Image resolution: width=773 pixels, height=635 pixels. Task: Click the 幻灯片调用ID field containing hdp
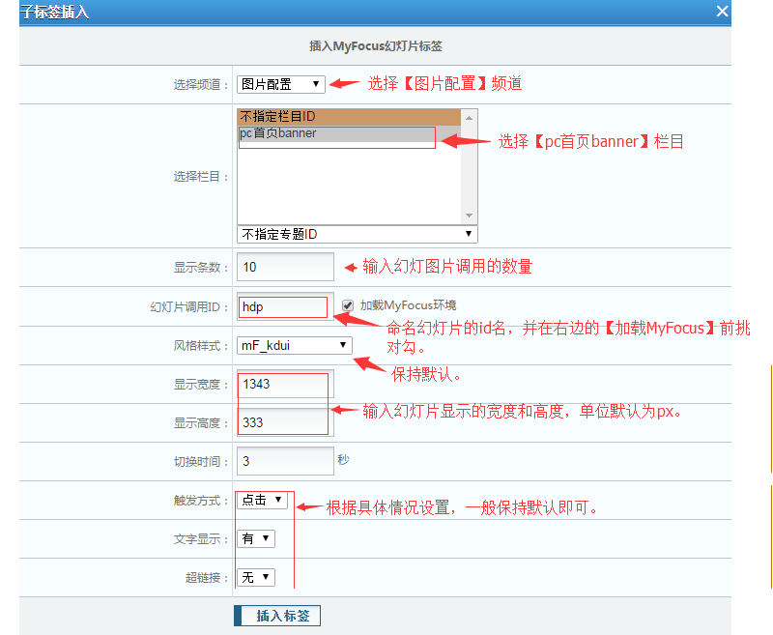click(283, 305)
